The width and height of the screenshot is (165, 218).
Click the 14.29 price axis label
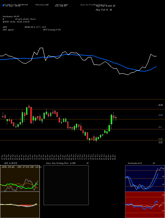pyautogui.click(x=160, y=115)
